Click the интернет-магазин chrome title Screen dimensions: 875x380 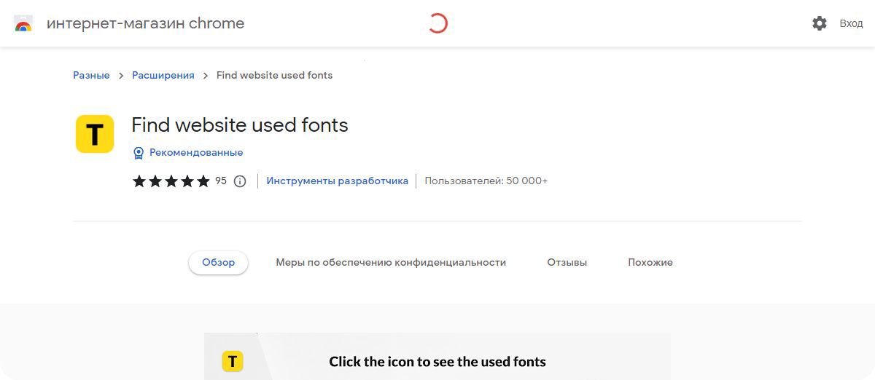(x=146, y=23)
